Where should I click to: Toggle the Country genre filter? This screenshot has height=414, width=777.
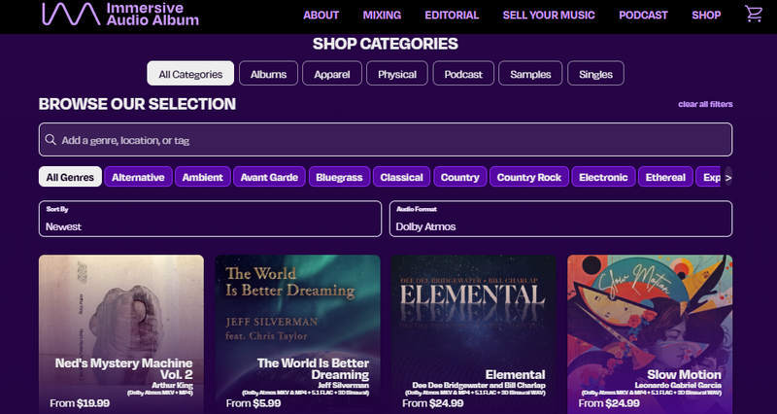[459, 177]
